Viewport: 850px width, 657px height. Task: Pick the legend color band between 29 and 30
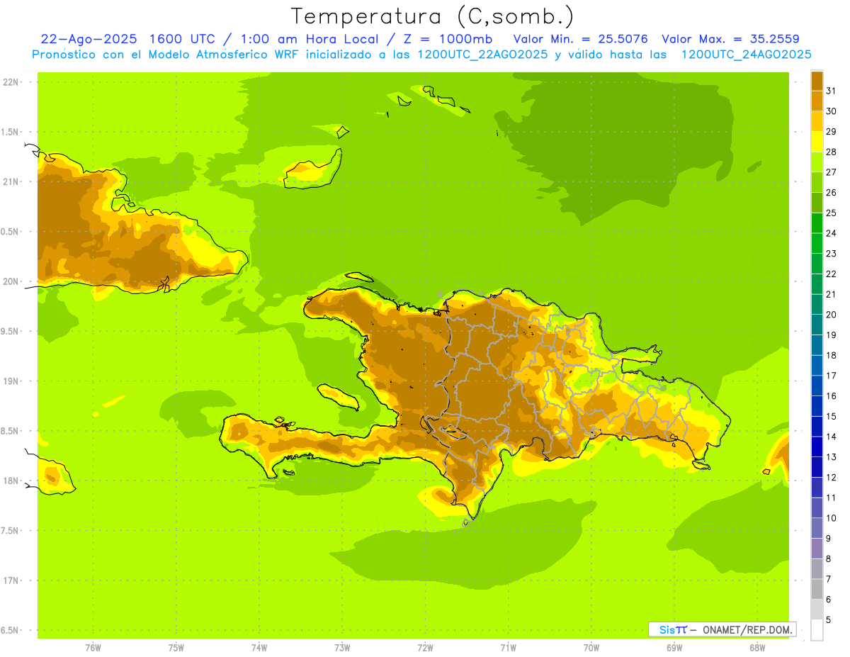(x=817, y=122)
